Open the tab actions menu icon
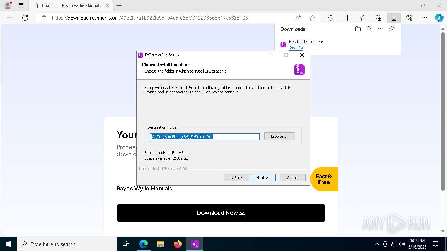447x251 pixels. tap(21, 6)
